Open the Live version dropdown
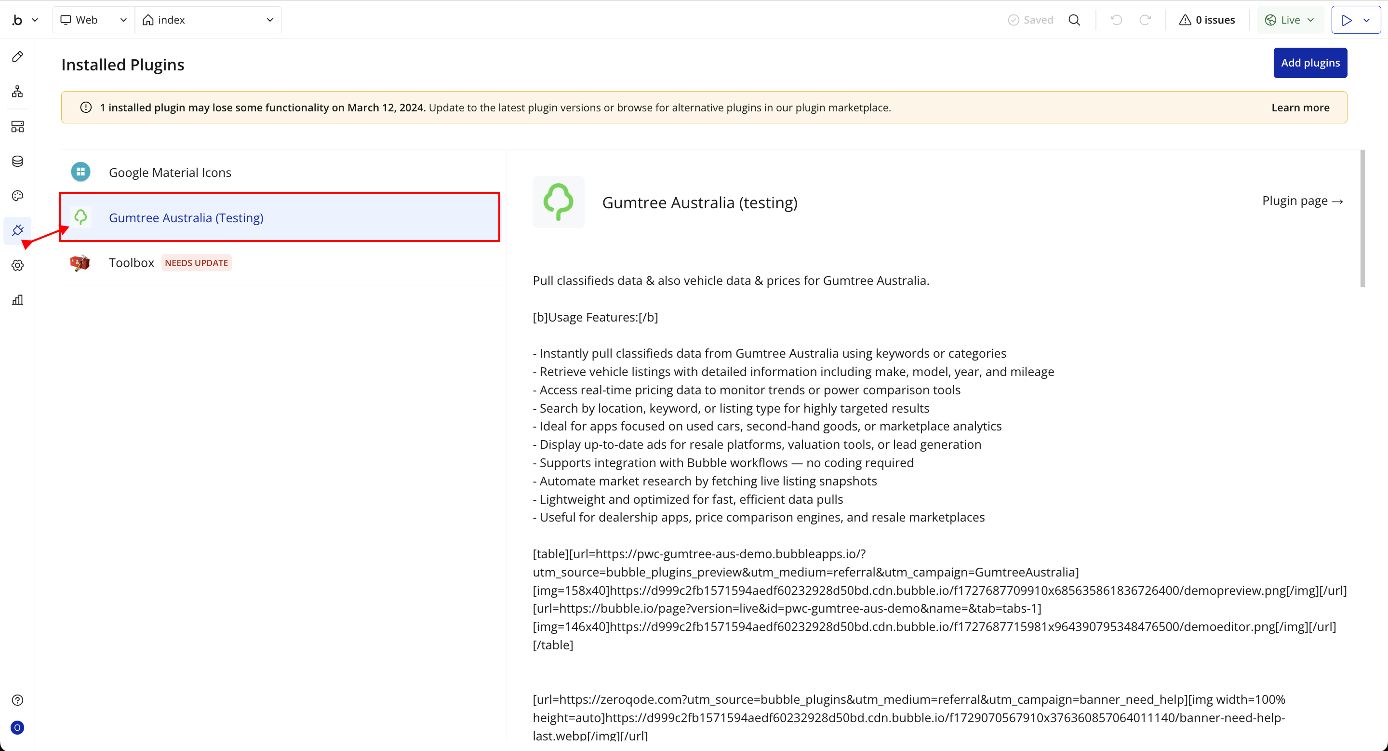This screenshot has width=1388, height=751. [x=1289, y=20]
